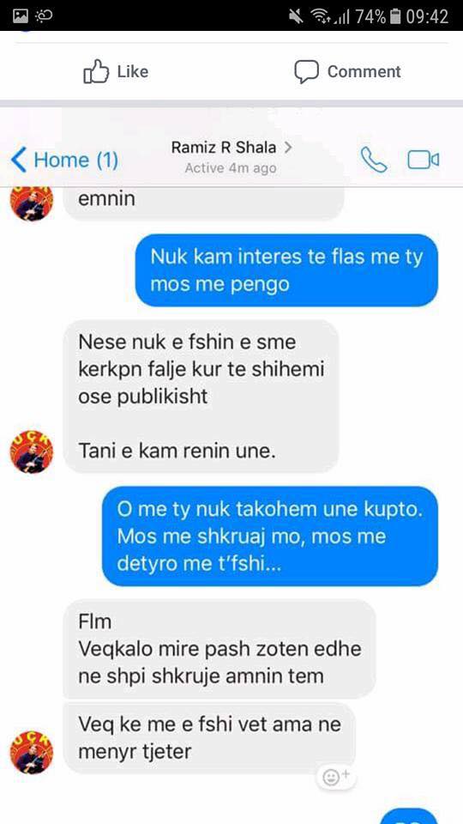Open Ramiz R Shala contact name
The height and width of the screenshot is (824, 463).
click(224, 148)
